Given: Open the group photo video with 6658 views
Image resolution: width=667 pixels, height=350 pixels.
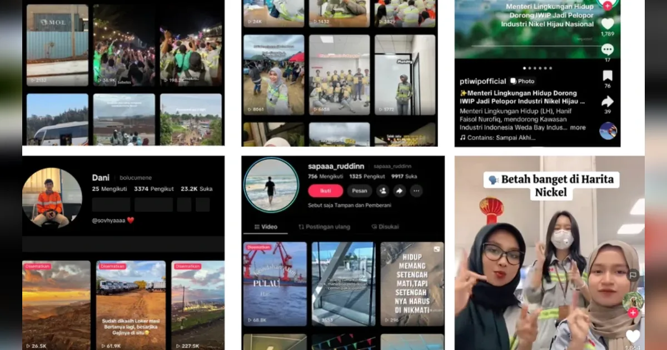Looking at the screenshot, I should tap(340, 75).
